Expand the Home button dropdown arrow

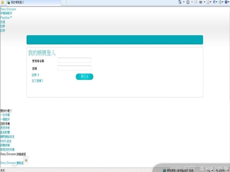tap(184, 2)
